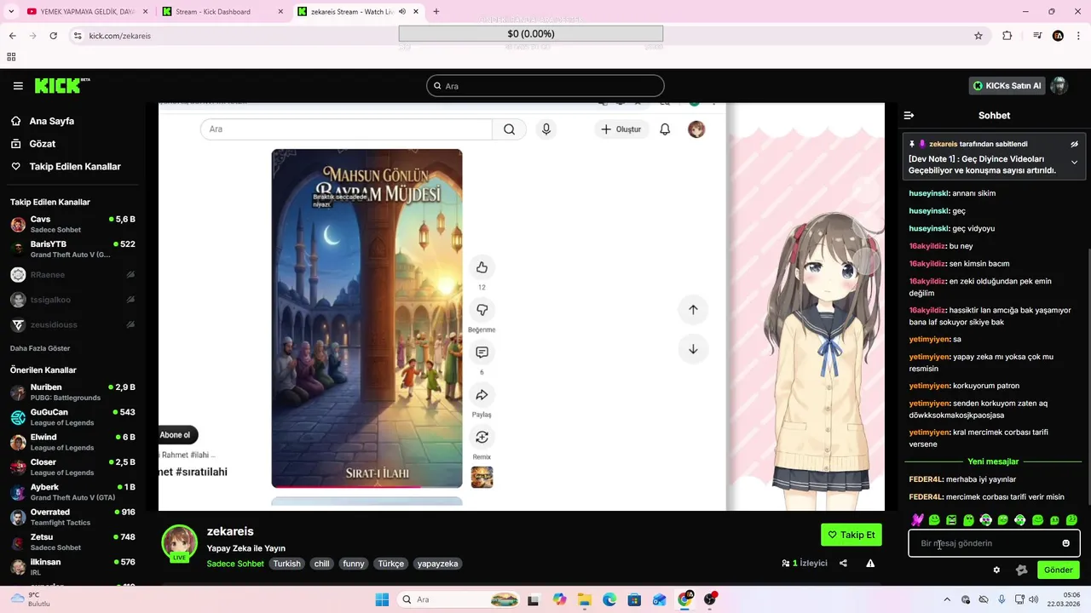The width and height of the screenshot is (1091, 613).
Task: Open Elwind recommended channel
Action: tap(72, 443)
